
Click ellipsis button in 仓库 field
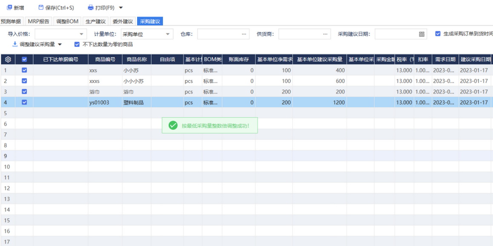pos(244,34)
